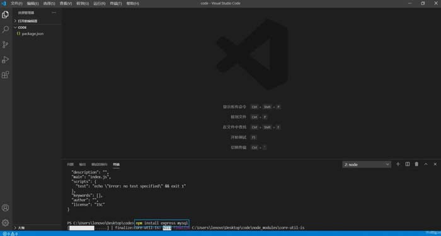Image resolution: width=441 pixels, height=236 pixels.
Task: Open the Accounts icon in activity bar
Action: [5, 208]
